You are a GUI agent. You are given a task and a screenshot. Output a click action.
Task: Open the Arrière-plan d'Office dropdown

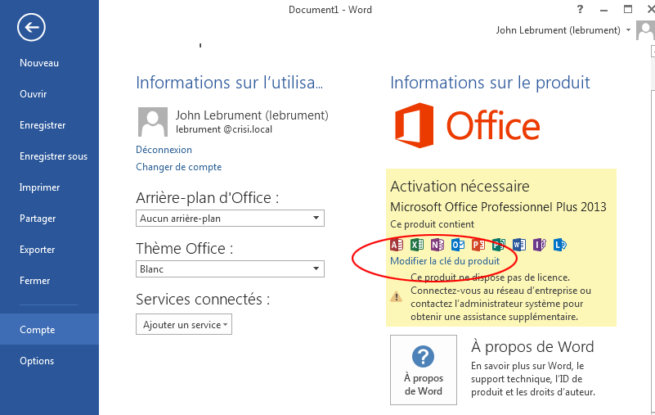[x=230, y=218]
